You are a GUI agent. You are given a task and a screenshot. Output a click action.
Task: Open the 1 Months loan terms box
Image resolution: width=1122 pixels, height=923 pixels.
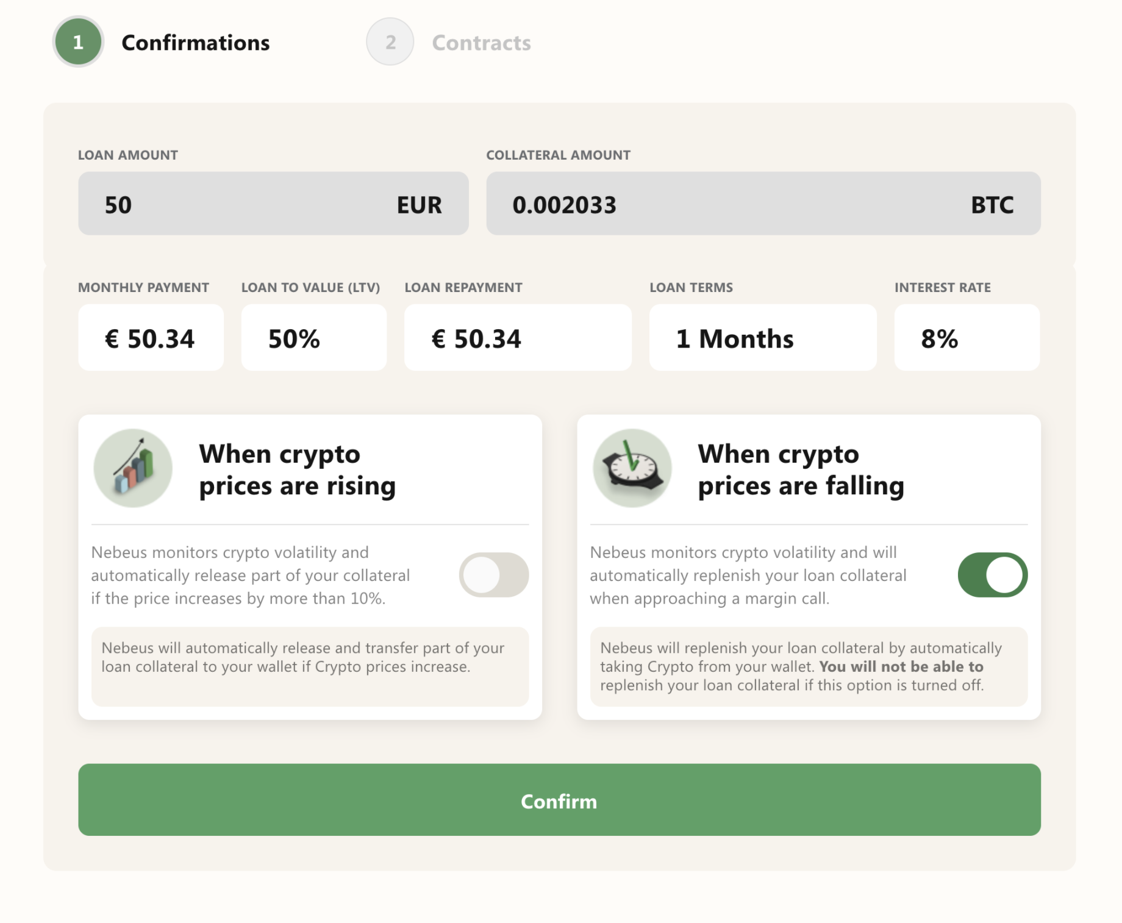click(x=763, y=338)
